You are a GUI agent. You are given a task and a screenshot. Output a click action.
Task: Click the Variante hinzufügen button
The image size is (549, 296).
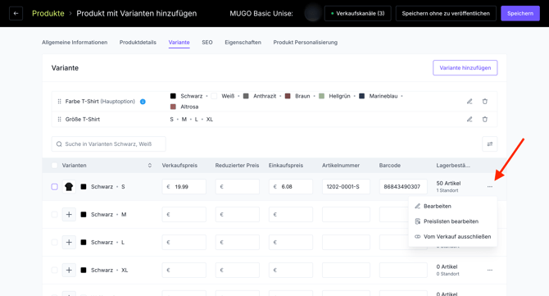(x=465, y=67)
